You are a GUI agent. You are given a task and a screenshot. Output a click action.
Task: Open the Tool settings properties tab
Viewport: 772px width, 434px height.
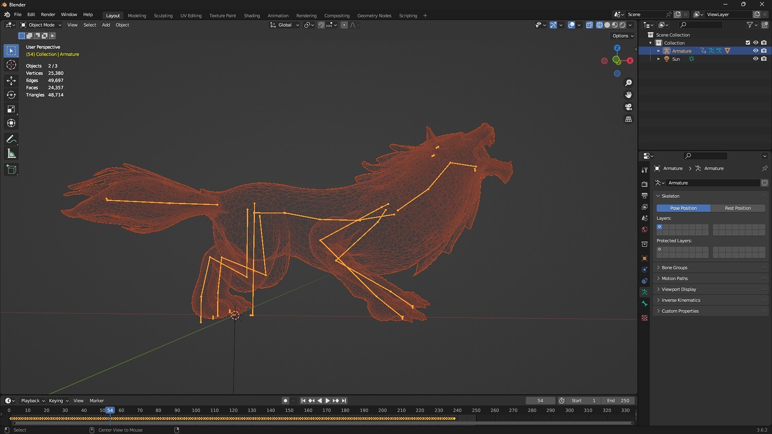644,170
